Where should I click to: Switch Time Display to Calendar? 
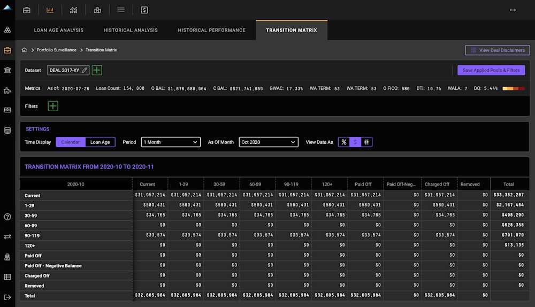[70, 142]
